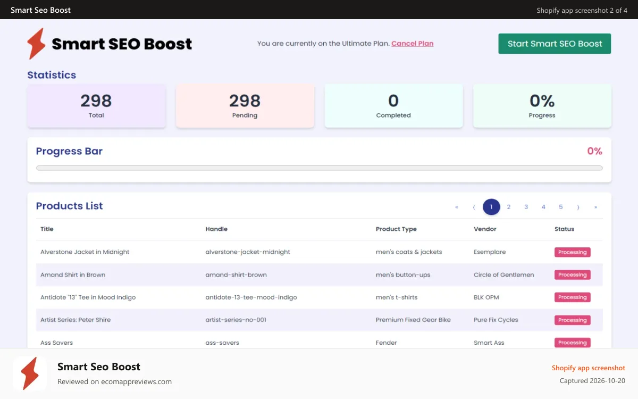The width and height of the screenshot is (638, 399).
Task: Click vendor Circle of Gentlemen
Action: pos(504,275)
